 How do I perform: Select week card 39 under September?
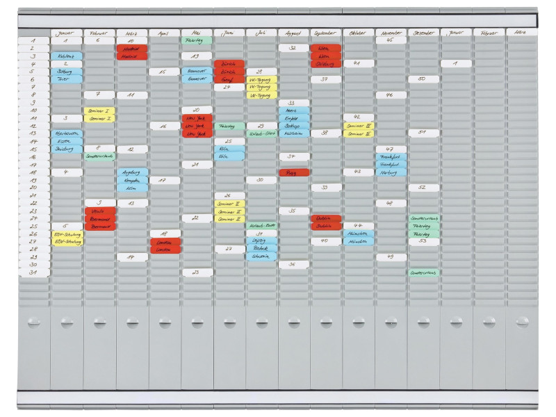(326, 187)
